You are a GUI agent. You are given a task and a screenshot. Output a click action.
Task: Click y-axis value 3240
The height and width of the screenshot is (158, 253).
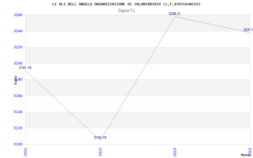pos(18,31)
